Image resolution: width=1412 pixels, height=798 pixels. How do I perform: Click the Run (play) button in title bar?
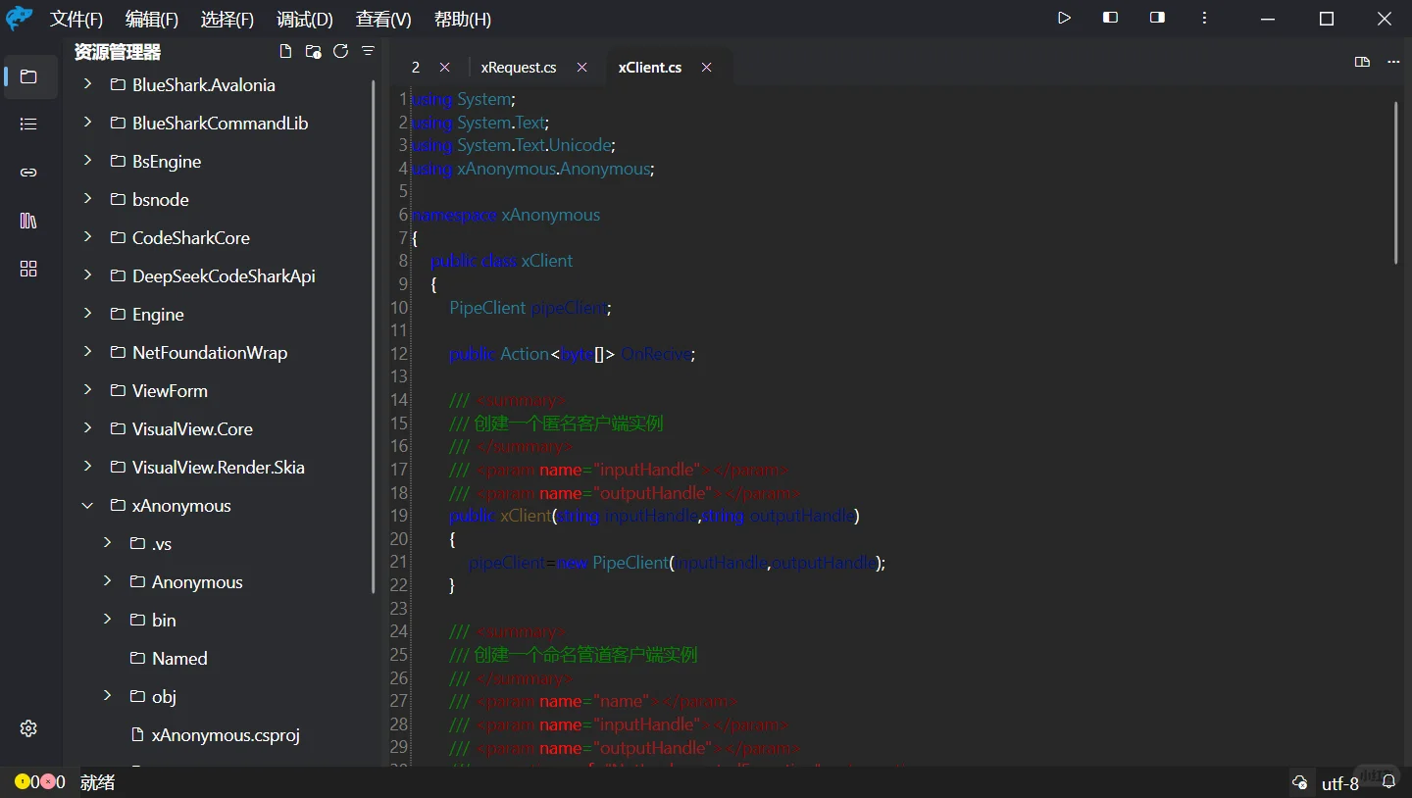[1064, 18]
